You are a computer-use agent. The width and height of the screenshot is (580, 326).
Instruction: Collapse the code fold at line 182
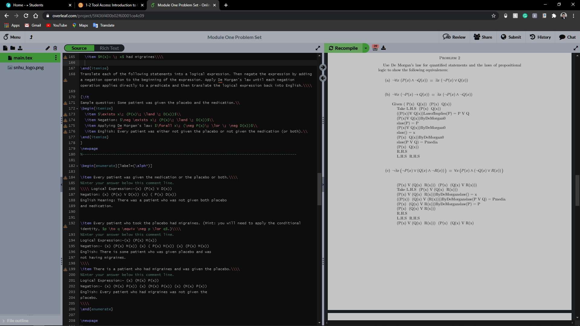77,166
